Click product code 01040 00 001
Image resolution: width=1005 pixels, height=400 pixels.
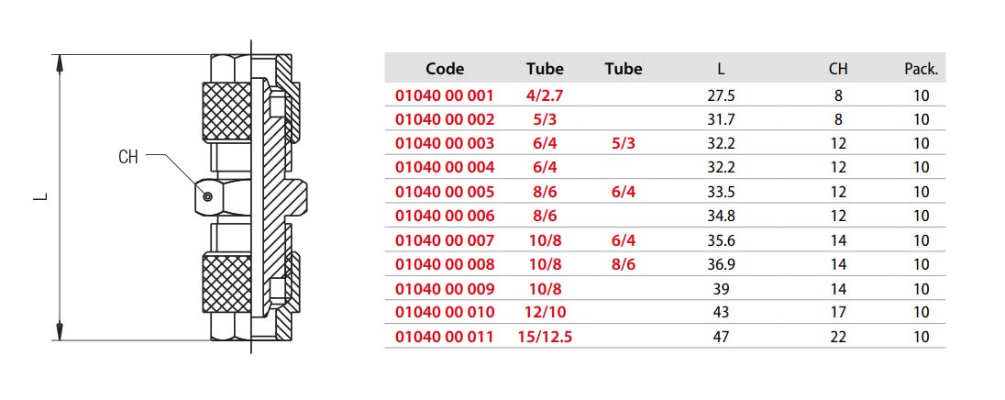pos(445,96)
